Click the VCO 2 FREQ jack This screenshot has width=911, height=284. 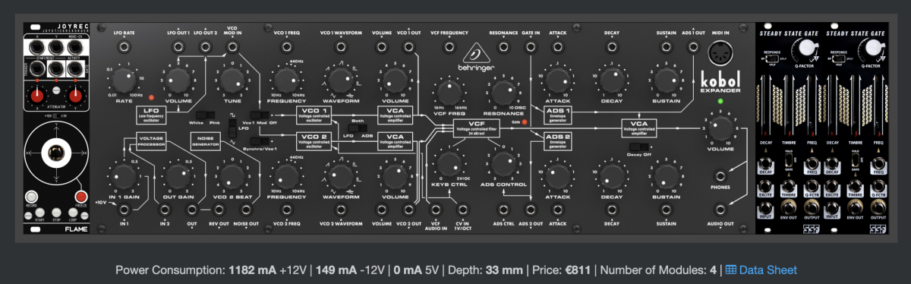pos(286,210)
